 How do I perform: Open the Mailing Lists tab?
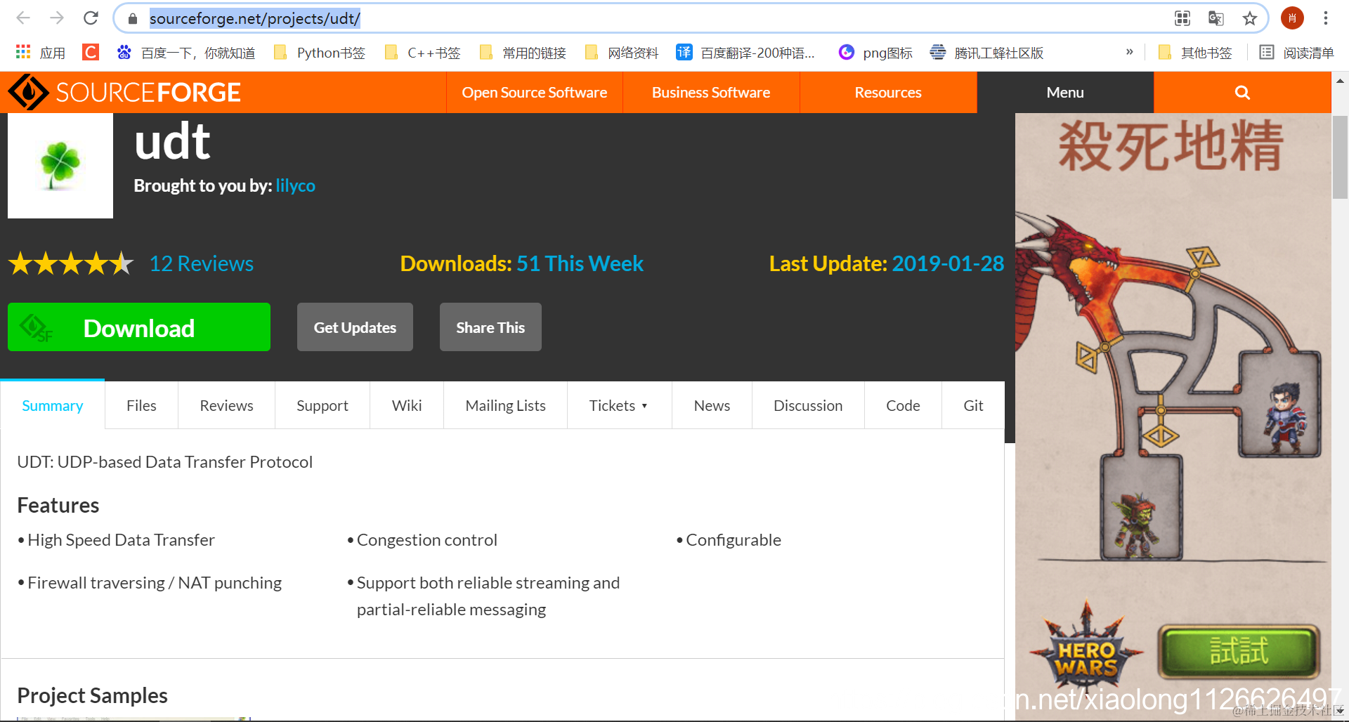(x=505, y=405)
